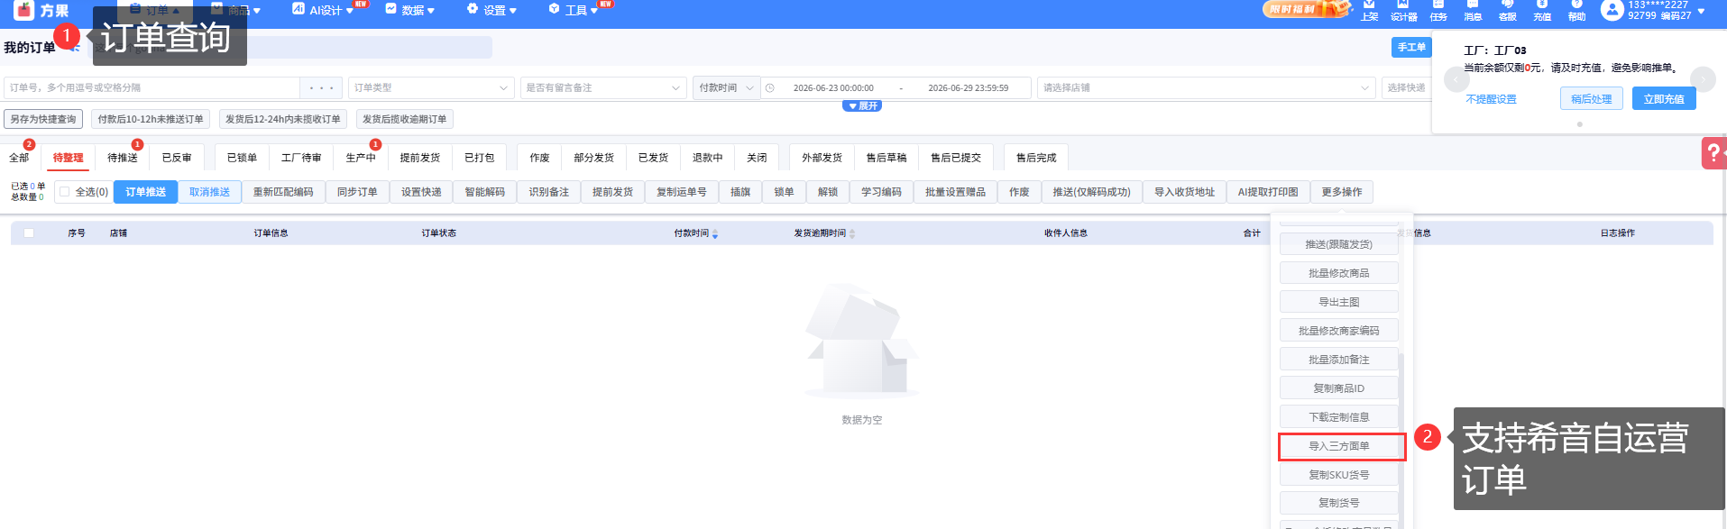This screenshot has height=529, width=1727.
Task: Open the 设置 menu with gear icon
Action: 491,10
